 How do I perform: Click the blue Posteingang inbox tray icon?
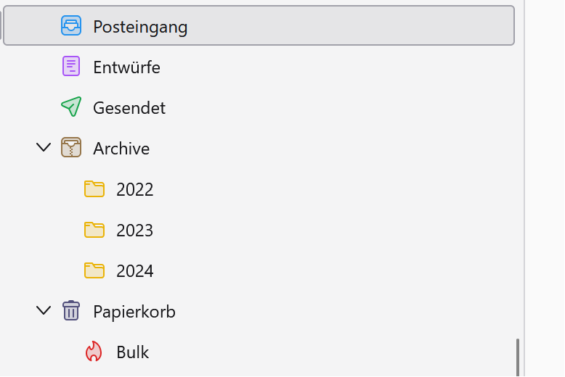pos(70,26)
